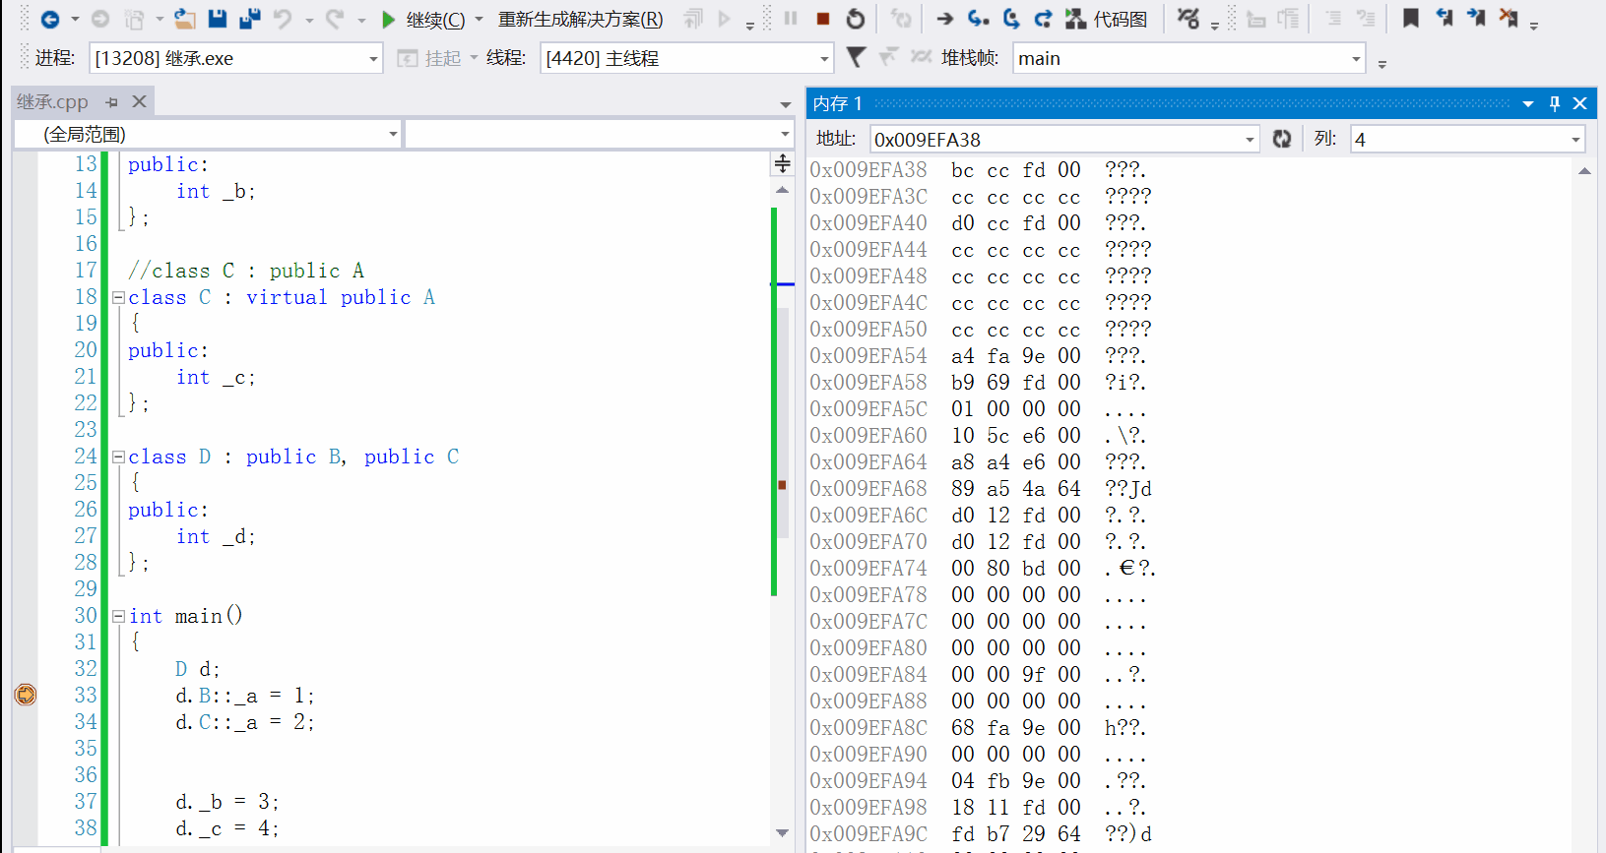Click the memory panel scroll up arrow
Viewport: 1606px width, 853px height.
coord(1584,171)
